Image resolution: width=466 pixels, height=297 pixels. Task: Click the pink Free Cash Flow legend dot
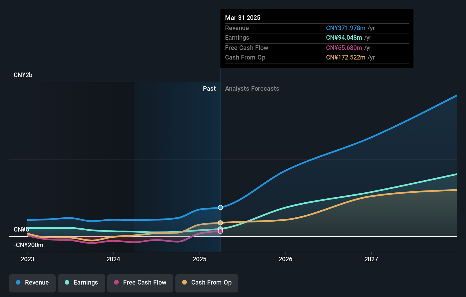(116, 283)
